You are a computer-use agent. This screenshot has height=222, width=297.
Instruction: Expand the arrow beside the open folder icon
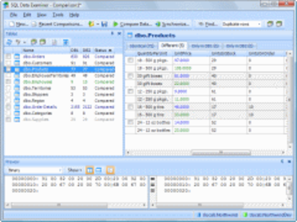(98, 24)
